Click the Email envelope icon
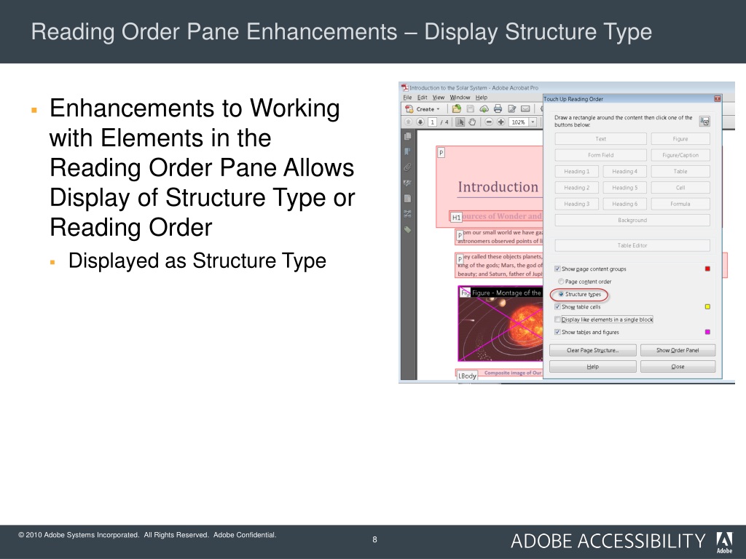The width and height of the screenshot is (746, 559). point(525,109)
